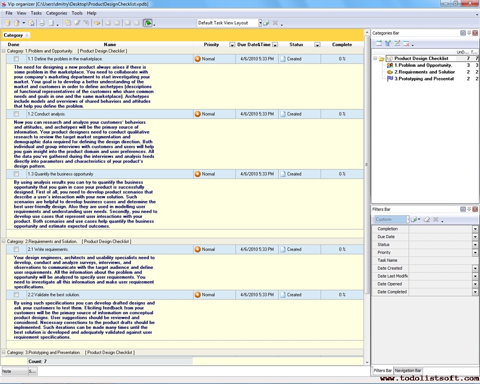Image resolution: width=480 pixels, height=384 pixels.
Task: Select 3.Prototyping and Presentation category in tree
Action: point(424,78)
